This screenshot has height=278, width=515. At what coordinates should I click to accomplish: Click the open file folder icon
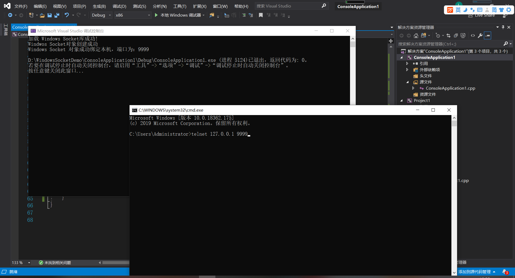coord(42,15)
